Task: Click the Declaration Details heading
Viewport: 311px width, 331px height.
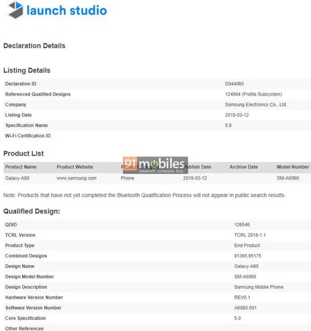Action: pyautogui.click(x=34, y=46)
